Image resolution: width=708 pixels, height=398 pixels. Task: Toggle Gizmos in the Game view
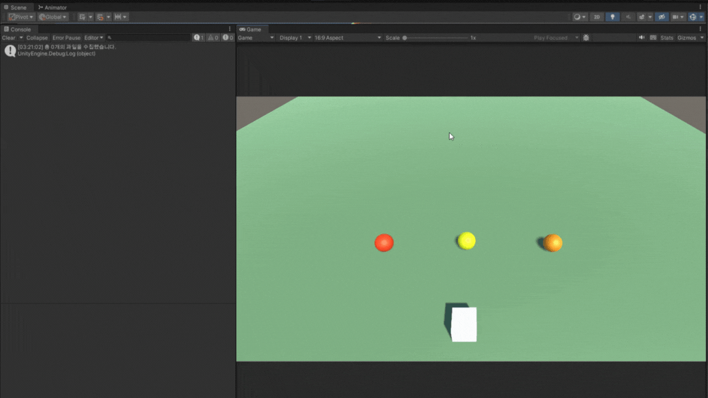[x=686, y=38]
